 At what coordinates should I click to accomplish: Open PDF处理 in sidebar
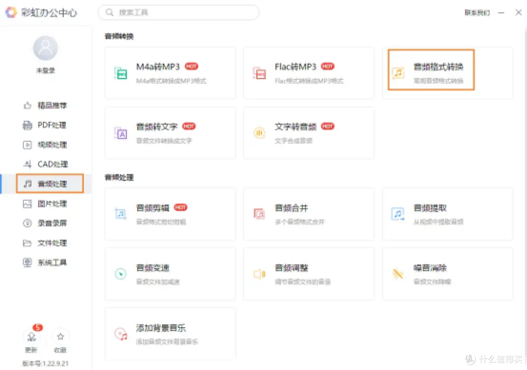[x=45, y=125]
